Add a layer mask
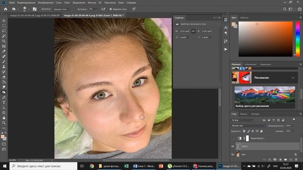This screenshot has height=170, width=303. [x=275, y=160]
